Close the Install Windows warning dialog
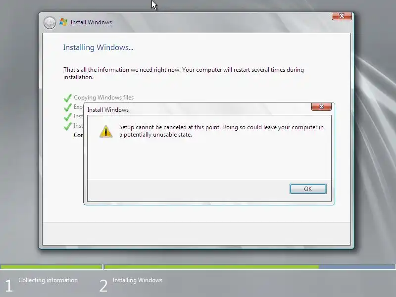 coord(321,106)
